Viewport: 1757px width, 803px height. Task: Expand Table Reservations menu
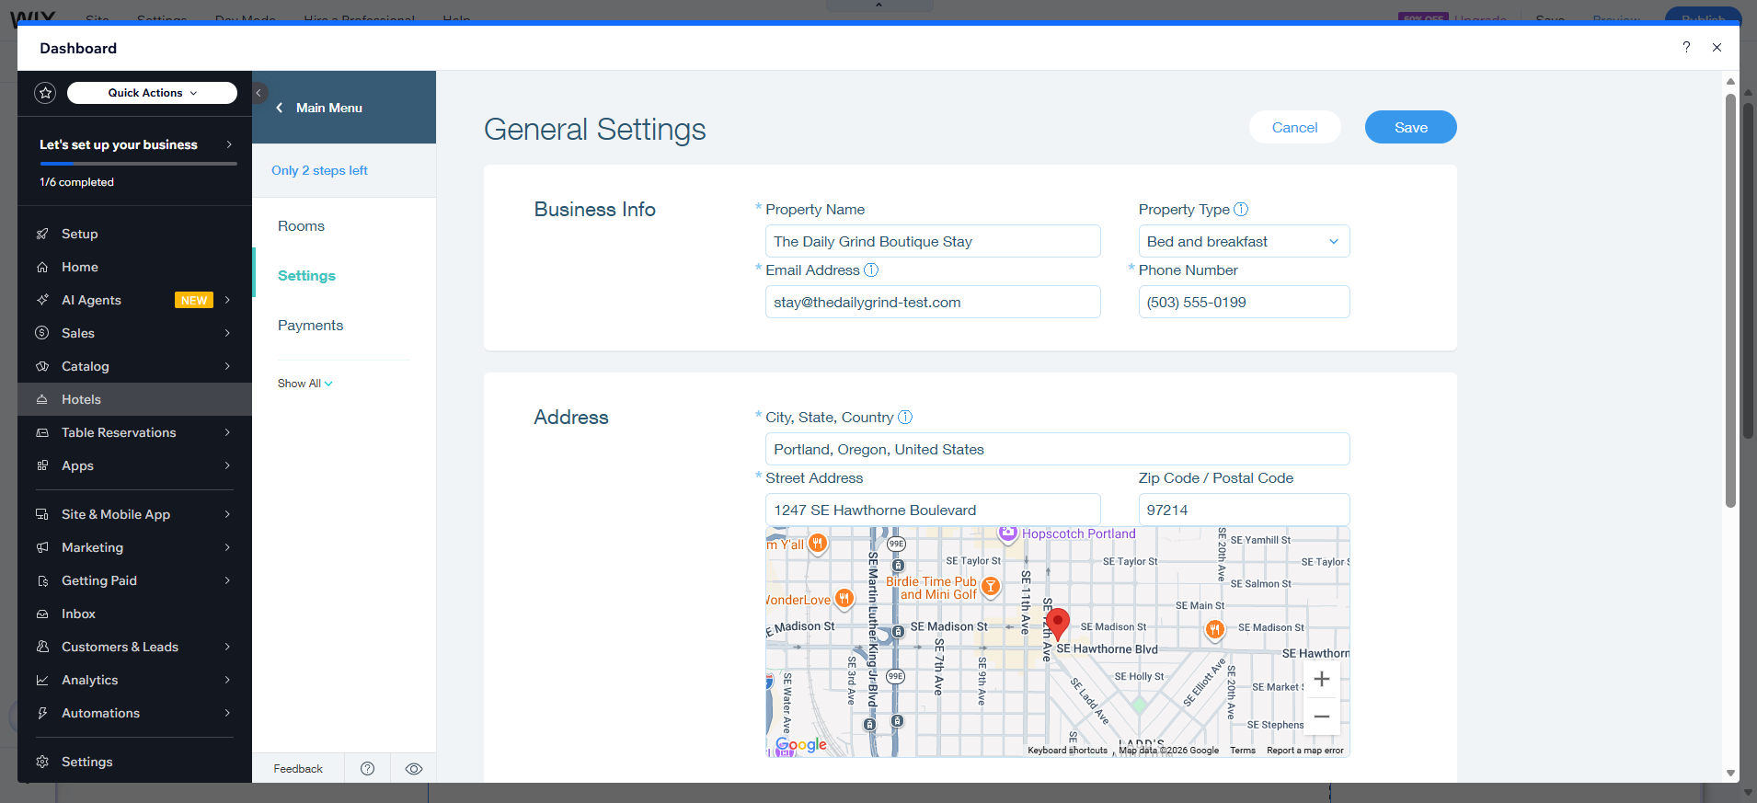134,432
